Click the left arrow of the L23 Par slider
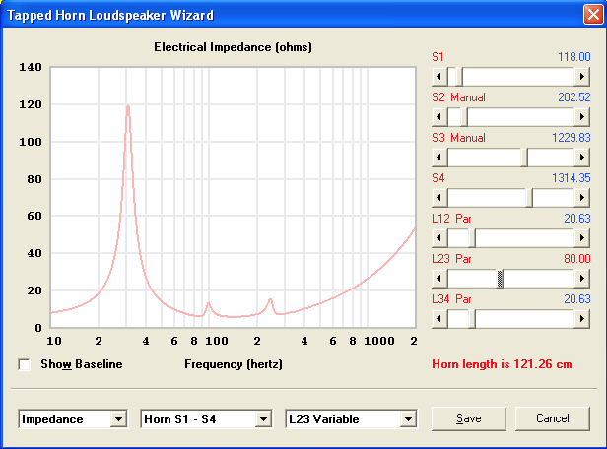This screenshot has width=607, height=449. pyautogui.click(x=439, y=279)
